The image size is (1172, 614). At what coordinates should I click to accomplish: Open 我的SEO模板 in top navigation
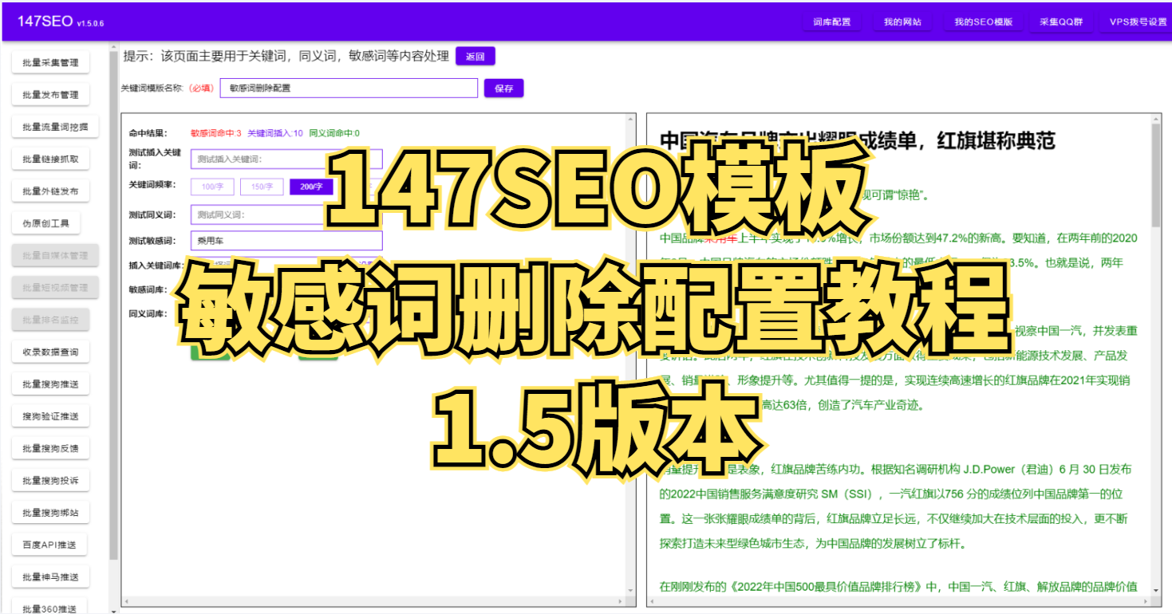pyautogui.click(x=983, y=22)
